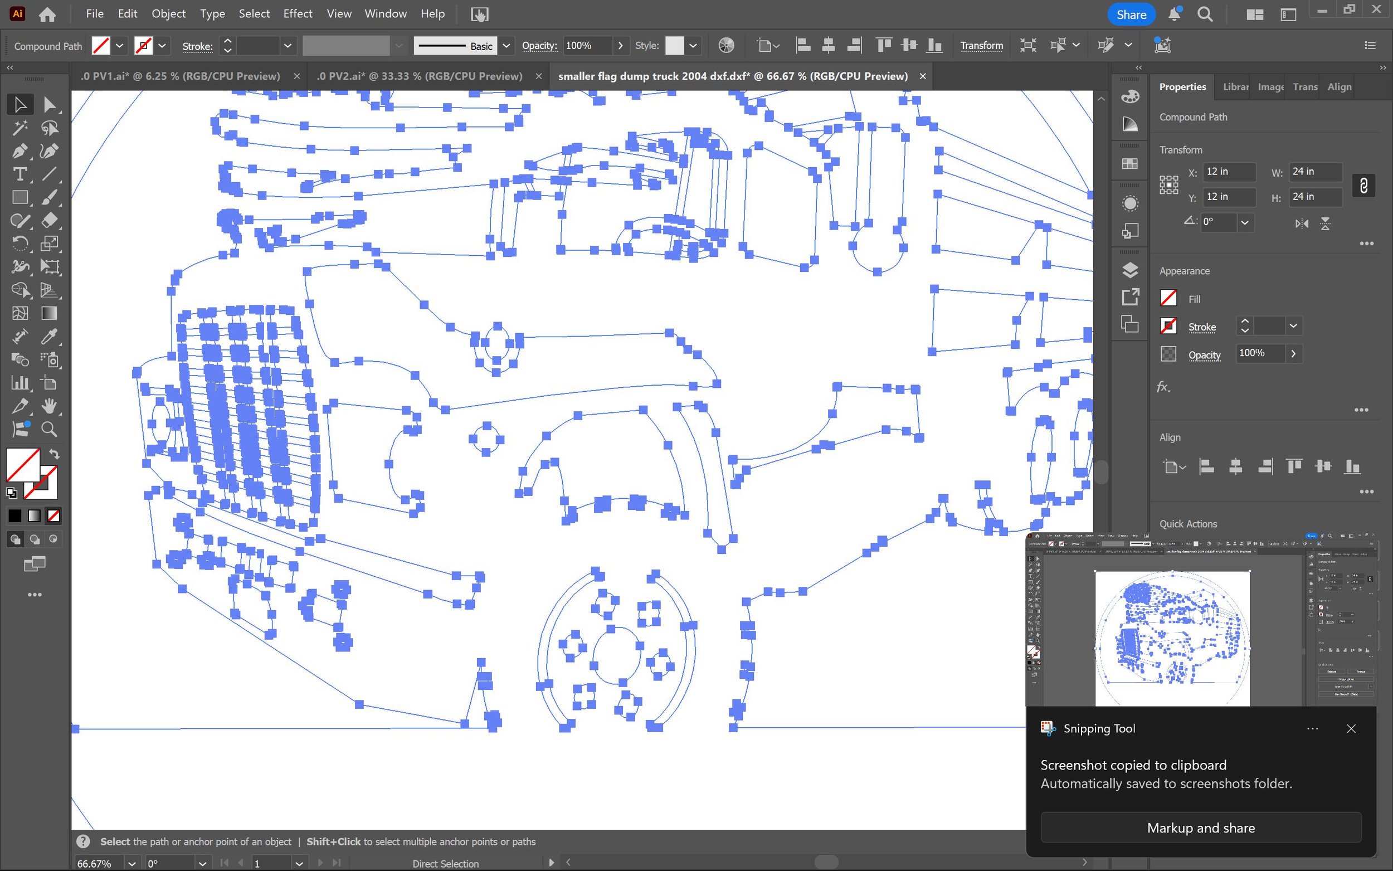1393x871 pixels.
Task: Switch to .0 PV2.ai document tab
Action: click(419, 76)
